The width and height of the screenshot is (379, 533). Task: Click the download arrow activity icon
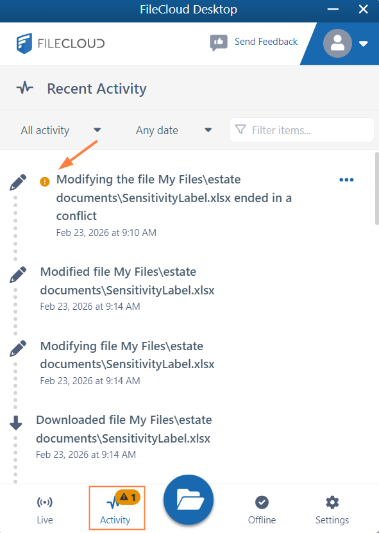tap(15, 423)
